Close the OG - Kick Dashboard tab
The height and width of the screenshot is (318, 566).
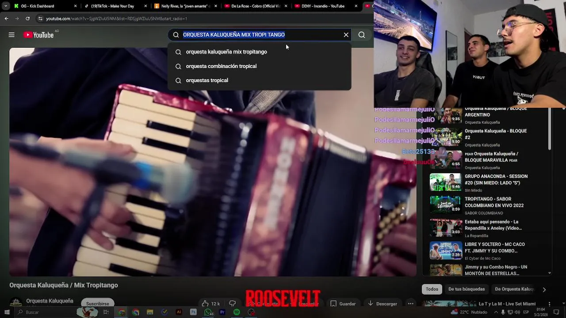pos(76,6)
